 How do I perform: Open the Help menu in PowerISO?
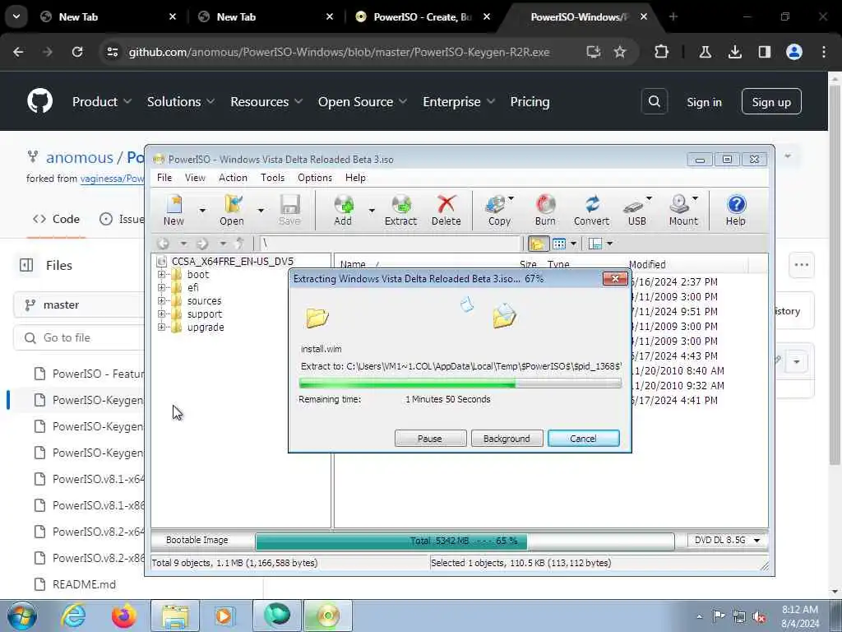click(355, 178)
